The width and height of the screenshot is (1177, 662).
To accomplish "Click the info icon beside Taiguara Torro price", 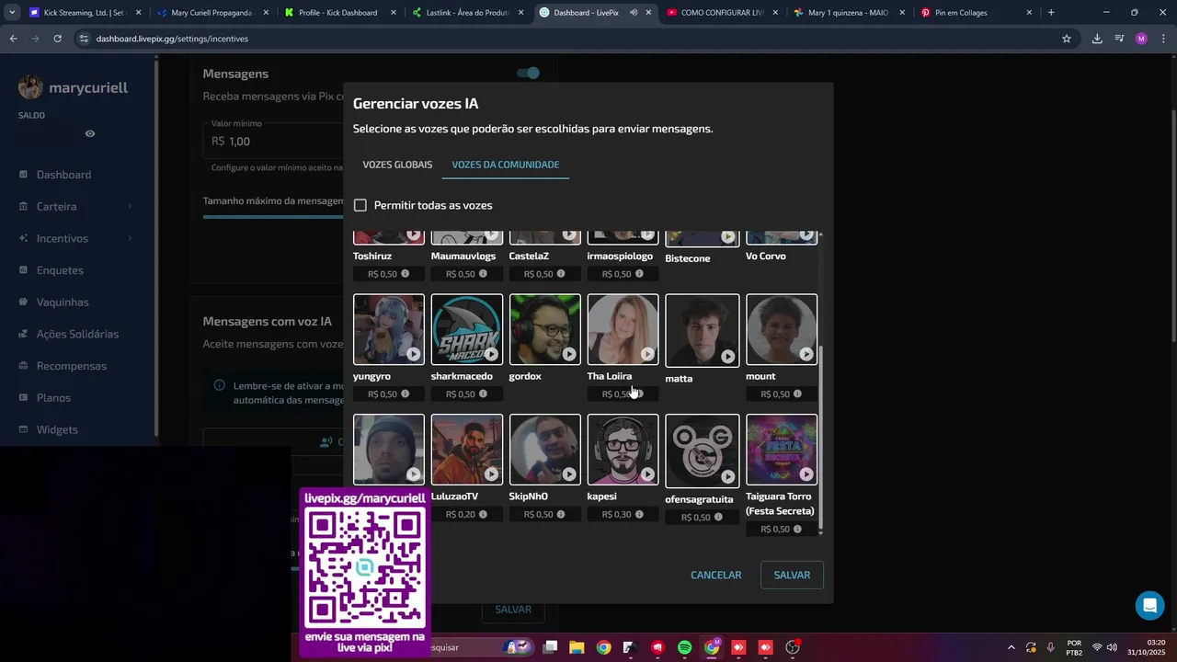I will pyautogui.click(x=797, y=529).
